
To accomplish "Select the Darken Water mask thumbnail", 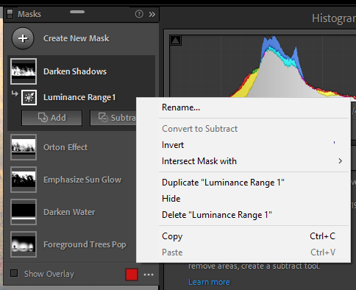I will pyautogui.click(x=24, y=212).
